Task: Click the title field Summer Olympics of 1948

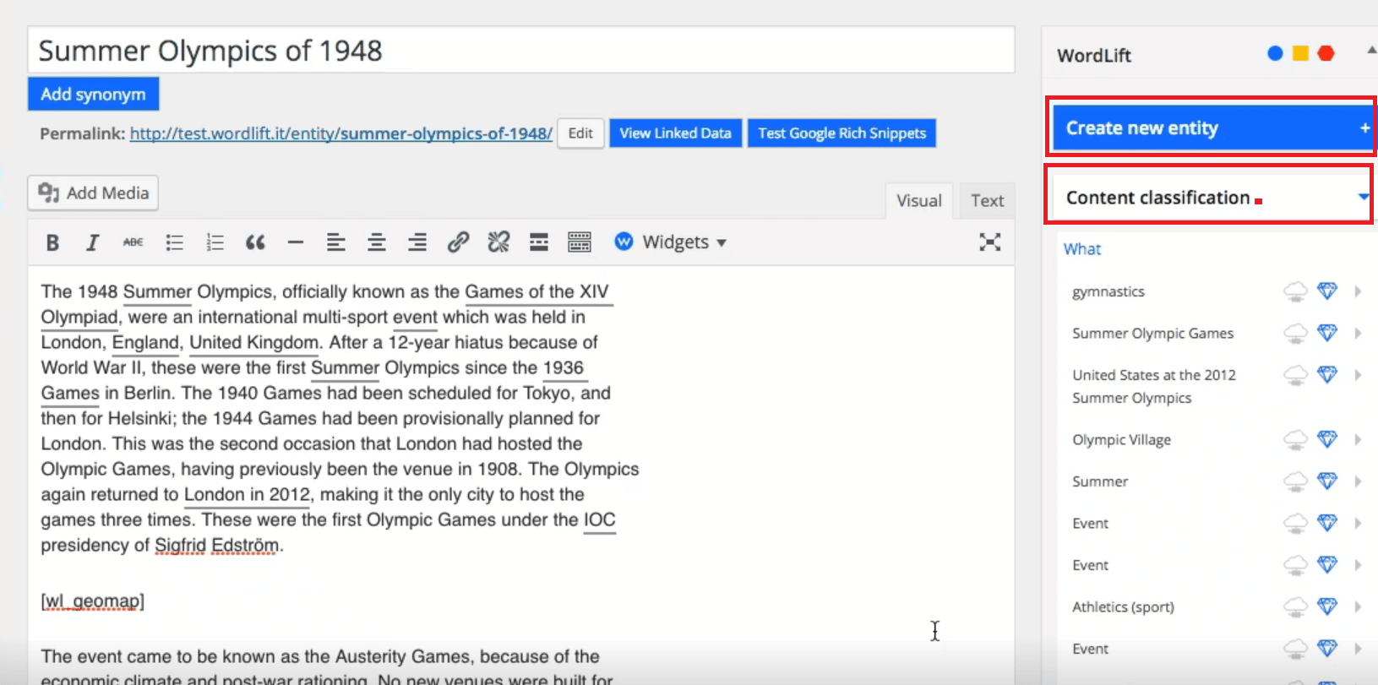Action: [x=520, y=51]
